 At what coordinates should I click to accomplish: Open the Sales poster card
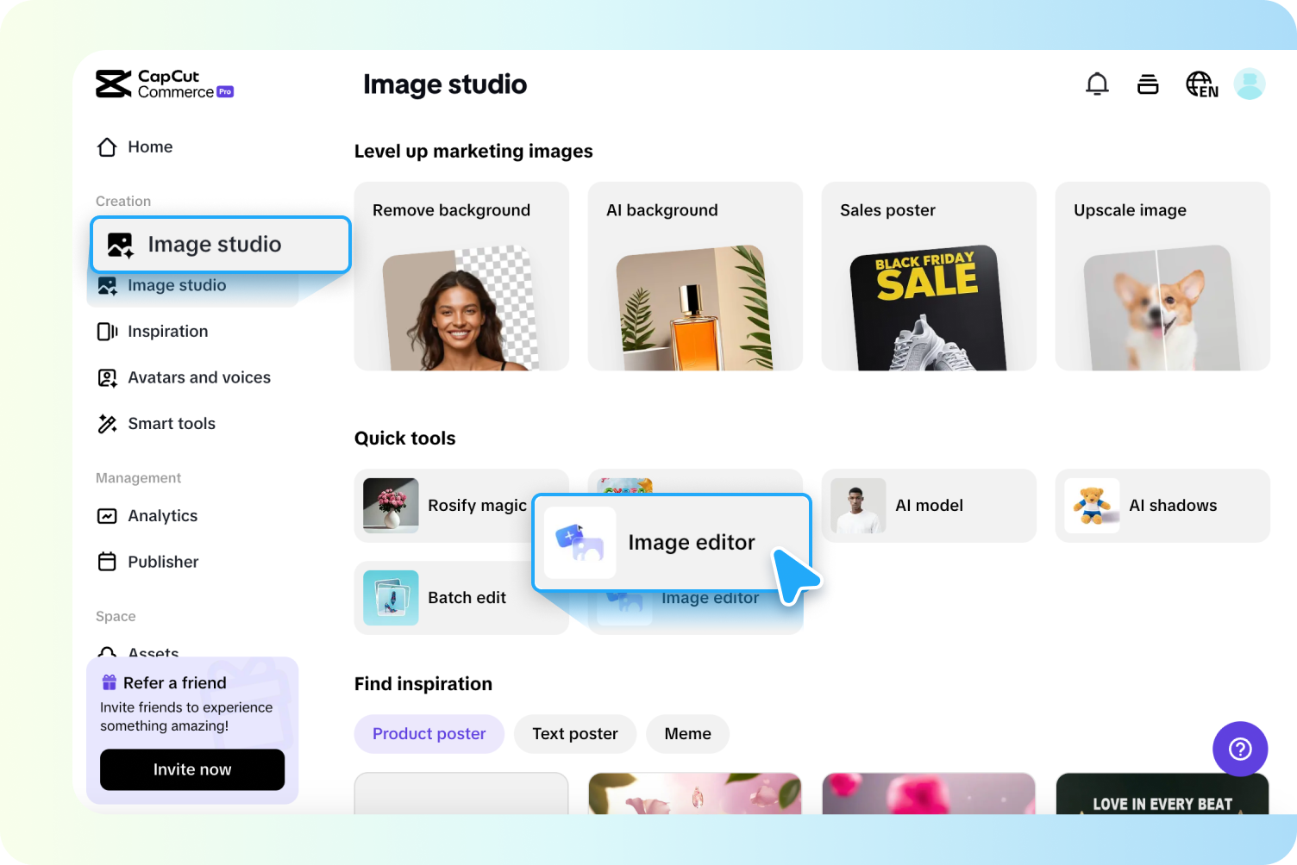point(929,277)
